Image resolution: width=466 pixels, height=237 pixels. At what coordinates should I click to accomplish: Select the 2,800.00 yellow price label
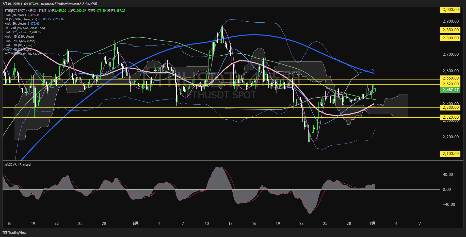[450, 38]
